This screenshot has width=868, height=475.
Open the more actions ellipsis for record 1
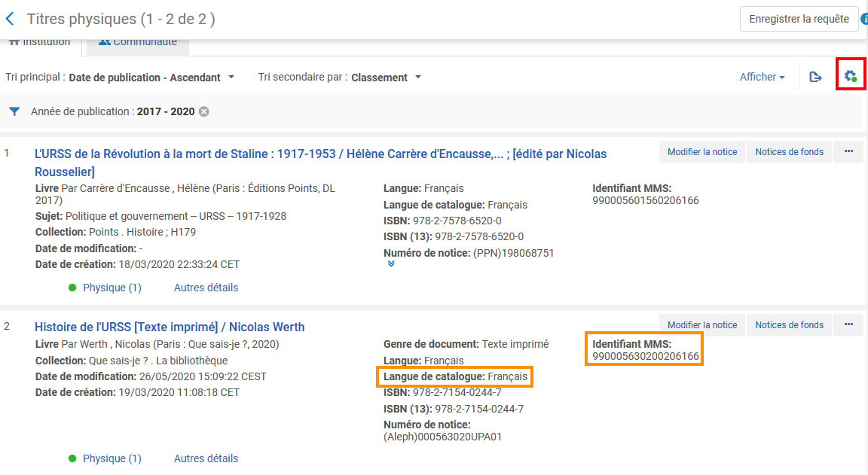tap(848, 152)
